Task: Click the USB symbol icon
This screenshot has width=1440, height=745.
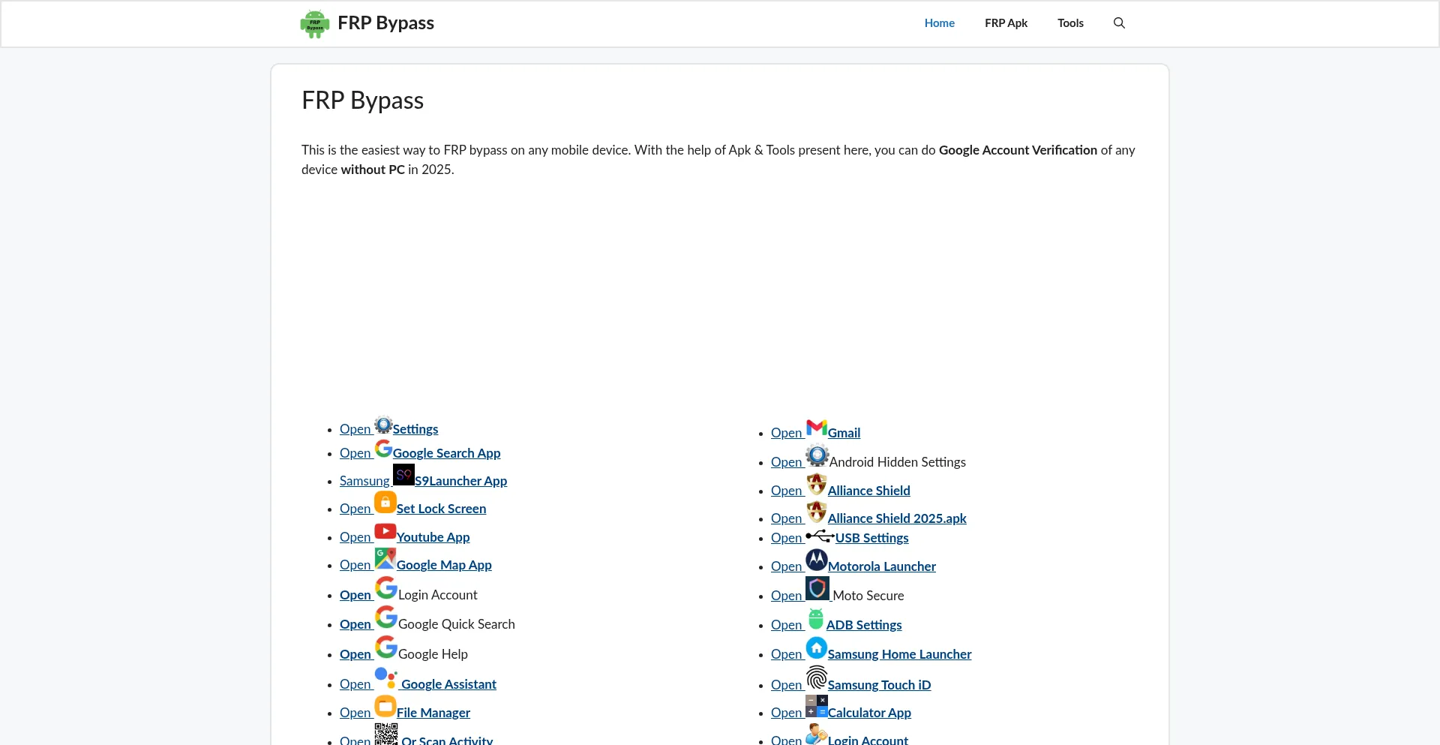Action: pos(820,536)
